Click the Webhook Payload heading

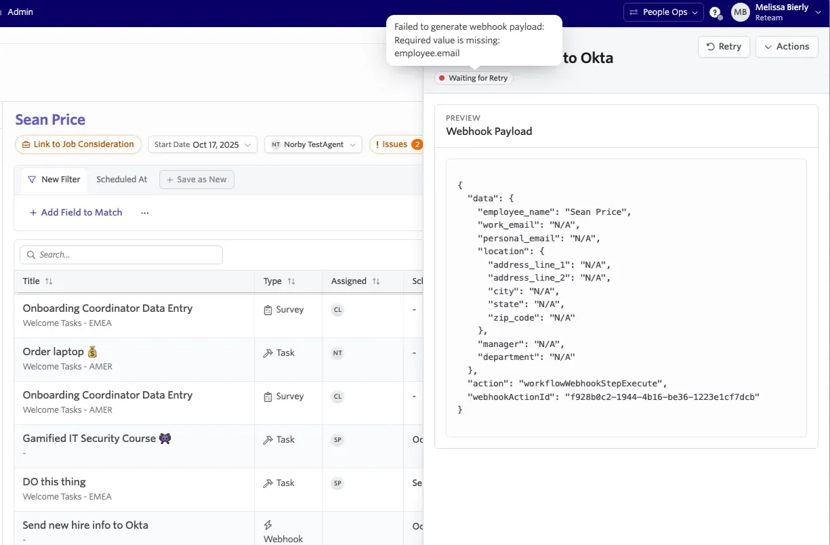(x=489, y=132)
